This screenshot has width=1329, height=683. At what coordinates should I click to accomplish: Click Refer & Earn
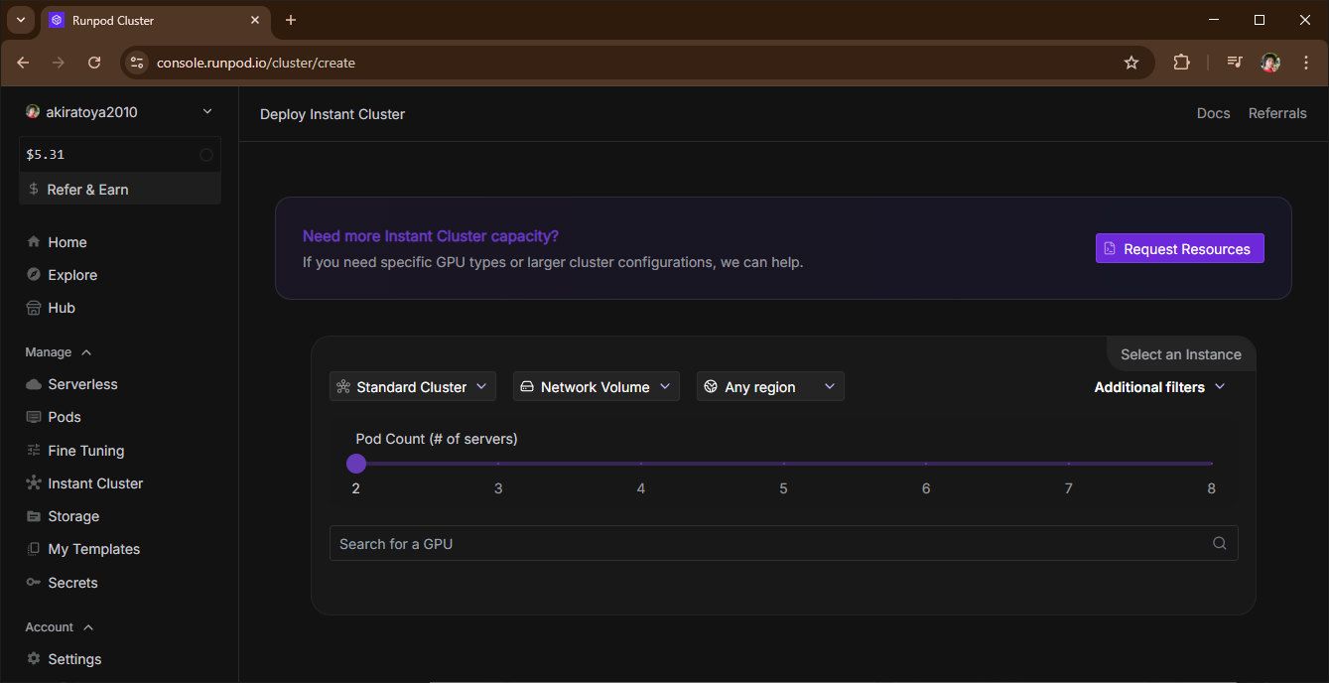pos(120,189)
